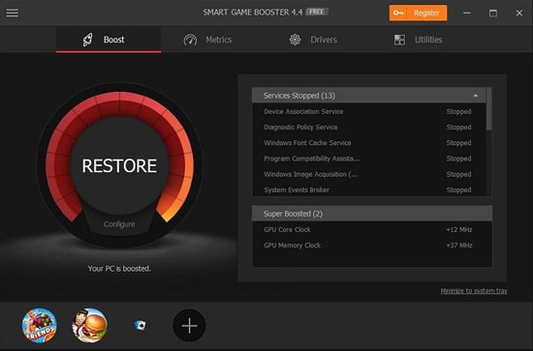Click Minimize to system tray link
The height and width of the screenshot is (351, 533).
(x=474, y=291)
